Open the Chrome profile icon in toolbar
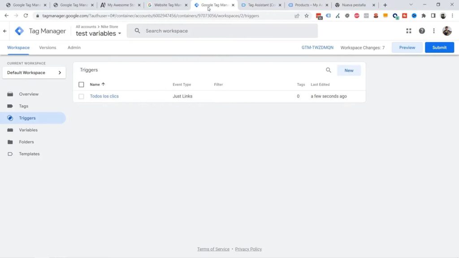 [443, 16]
